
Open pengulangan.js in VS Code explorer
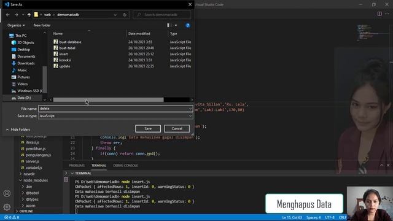click(x=38, y=155)
